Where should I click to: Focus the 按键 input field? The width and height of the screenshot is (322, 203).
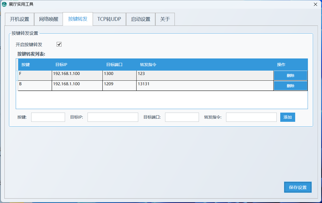(48, 117)
